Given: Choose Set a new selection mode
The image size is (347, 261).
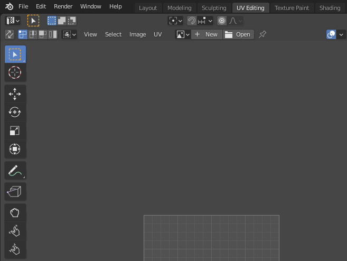Looking at the screenshot, I should [x=52, y=21].
